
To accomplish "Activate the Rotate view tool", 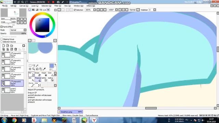I will pyautogui.click(x=37, y=69).
